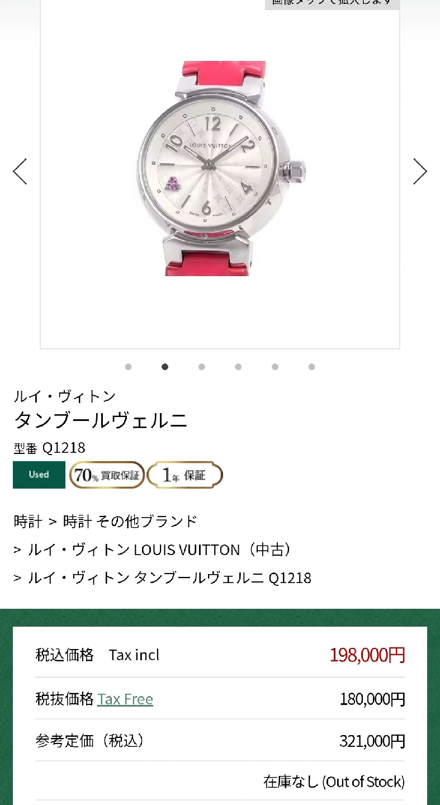The width and height of the screenshot is (440, 805).
Task: Open 時計 breadcrumb link
Action: (28, 522)
